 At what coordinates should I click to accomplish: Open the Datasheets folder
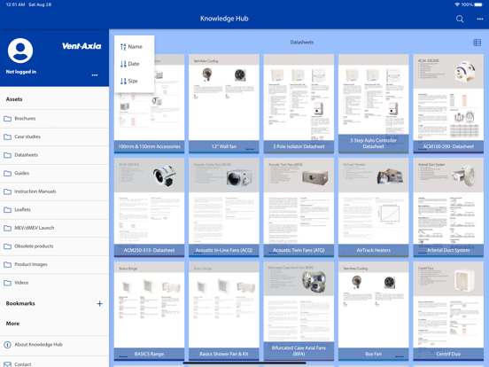point(54,155)
